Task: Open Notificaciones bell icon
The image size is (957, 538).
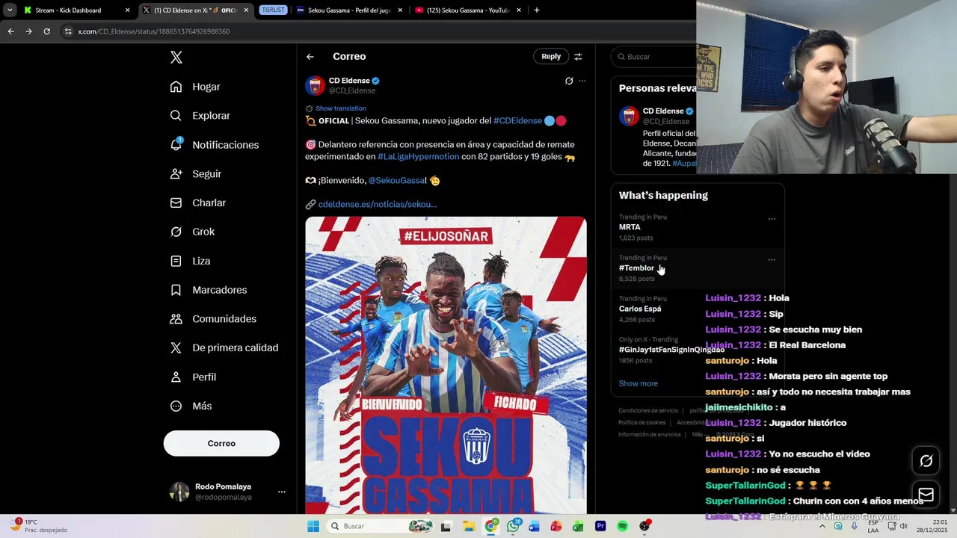Action: click(176, 144)
